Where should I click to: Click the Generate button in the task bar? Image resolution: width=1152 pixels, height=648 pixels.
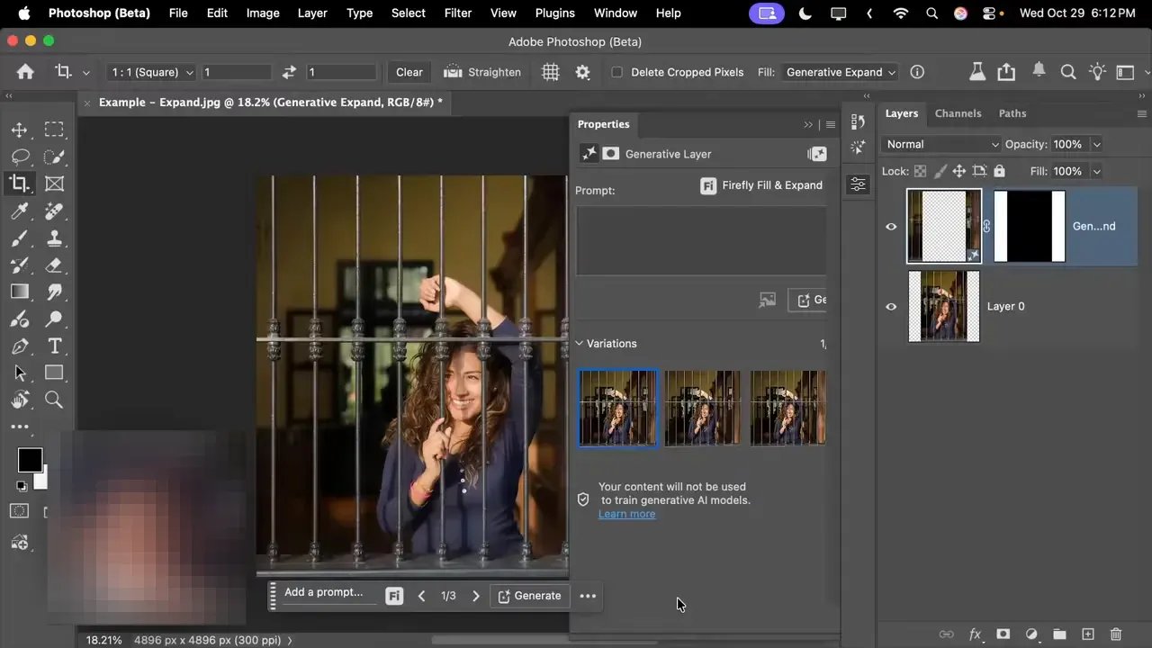pyautogui.click(x=530, y=595)
